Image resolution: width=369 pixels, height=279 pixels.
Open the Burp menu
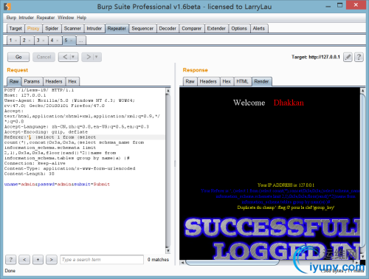pos(11,18)
